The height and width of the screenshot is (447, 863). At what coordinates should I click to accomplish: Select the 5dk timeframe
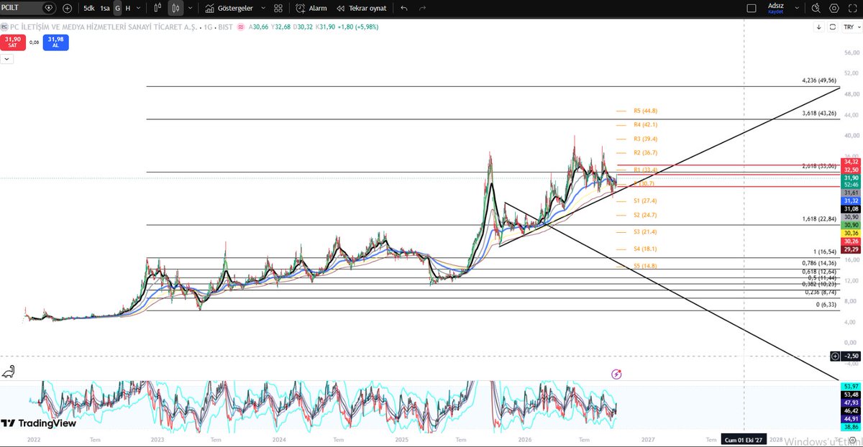[88, 9]
